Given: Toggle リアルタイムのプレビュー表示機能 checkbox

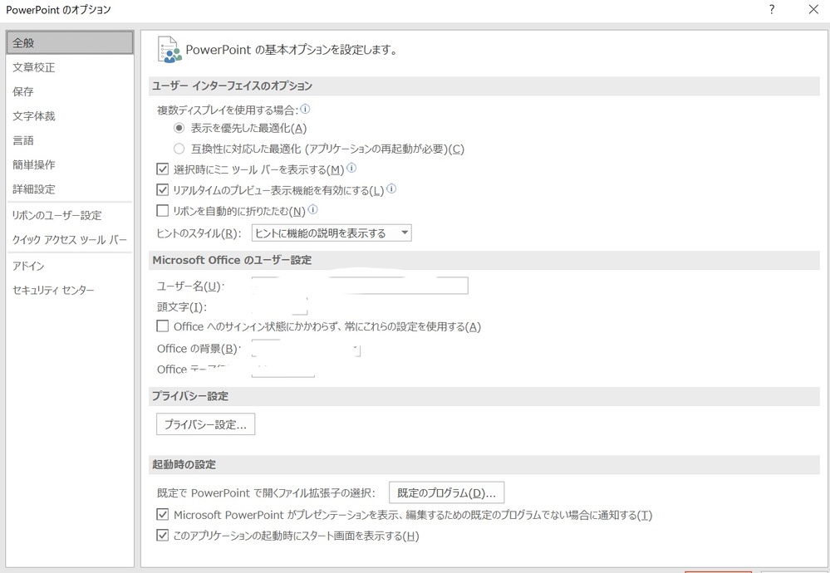Looking at the screenshot, I should [163, 190].
